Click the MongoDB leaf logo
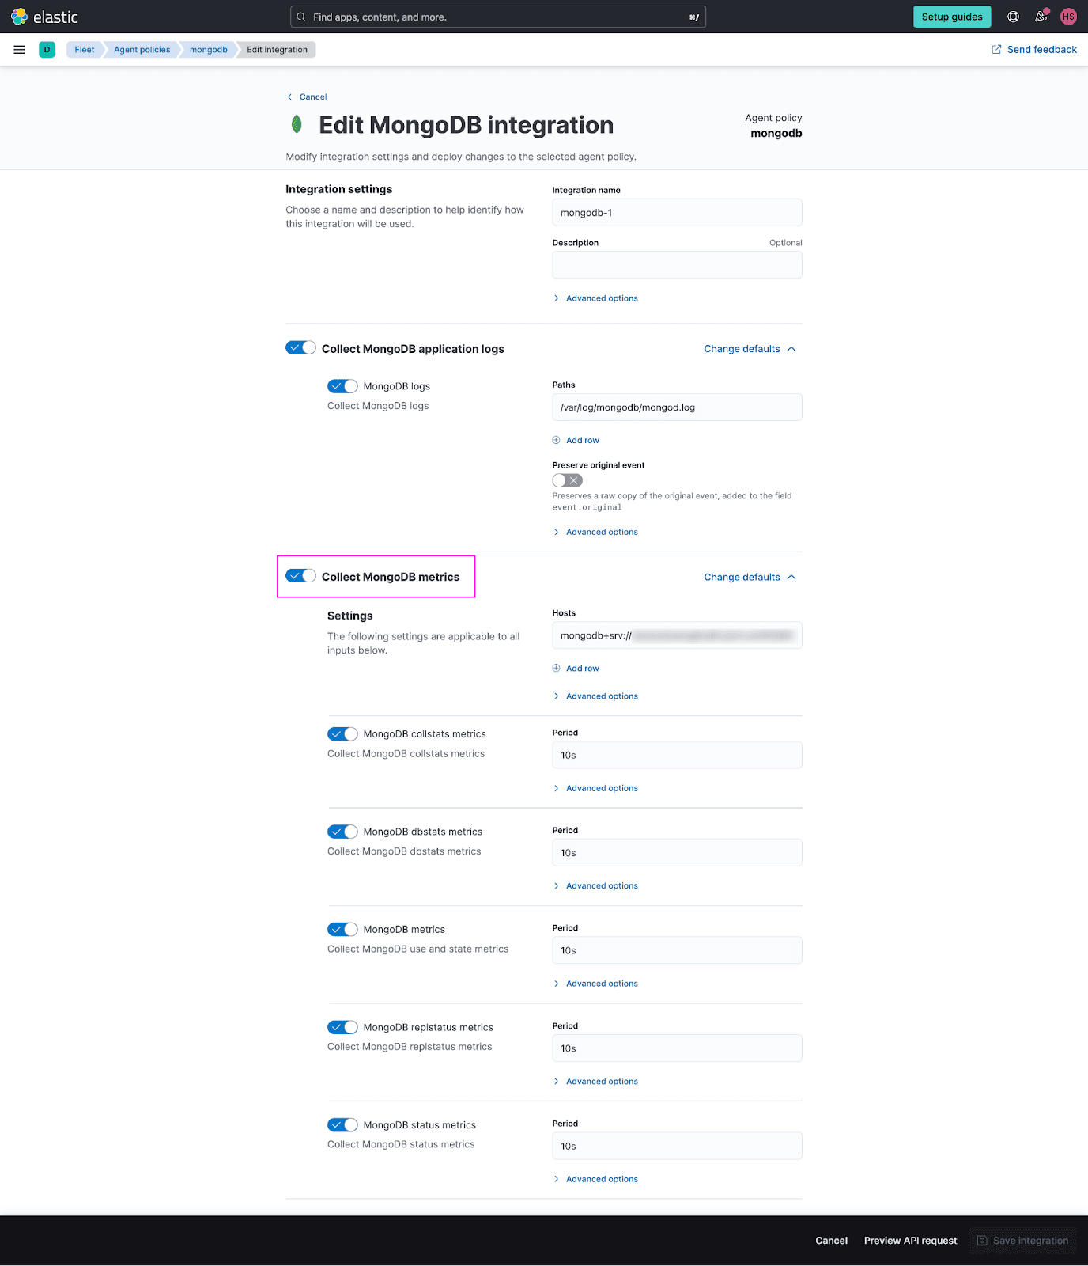 (x=297, y=125)
